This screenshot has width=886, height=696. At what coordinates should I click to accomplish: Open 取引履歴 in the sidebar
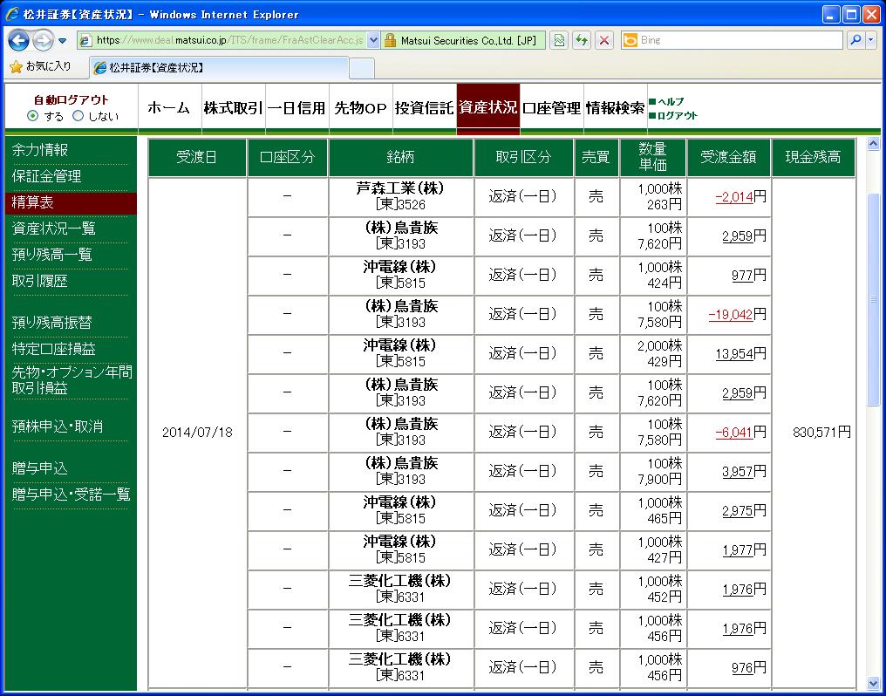[39, 281]
